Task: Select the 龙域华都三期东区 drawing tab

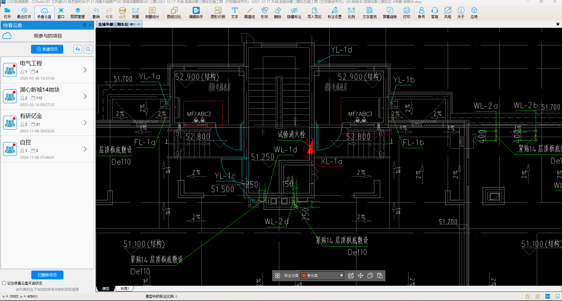Action: [x=117, y=24]
